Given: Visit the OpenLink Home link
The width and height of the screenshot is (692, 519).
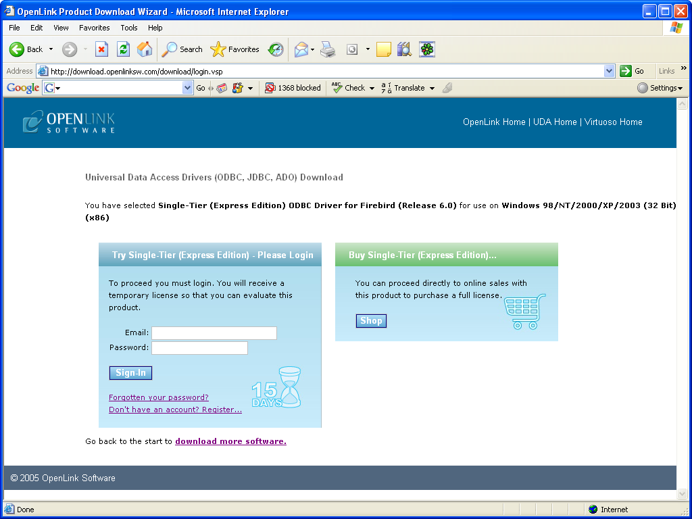Looking at the screenshot, I should [494, 122].
